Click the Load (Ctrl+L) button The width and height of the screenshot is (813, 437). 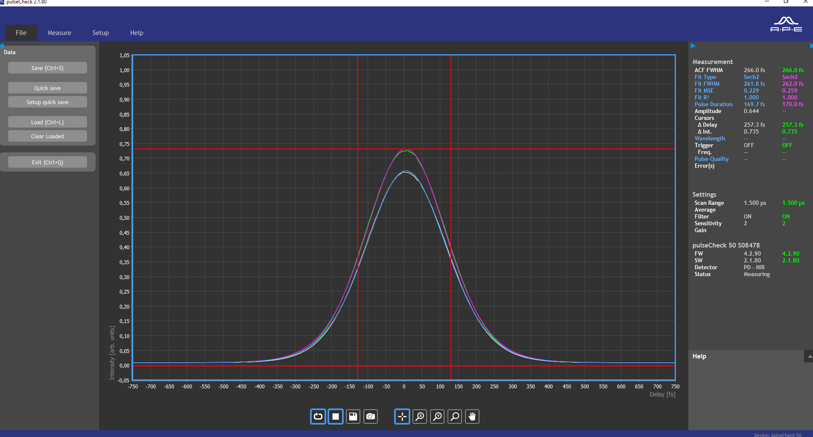tap(47, 122)
